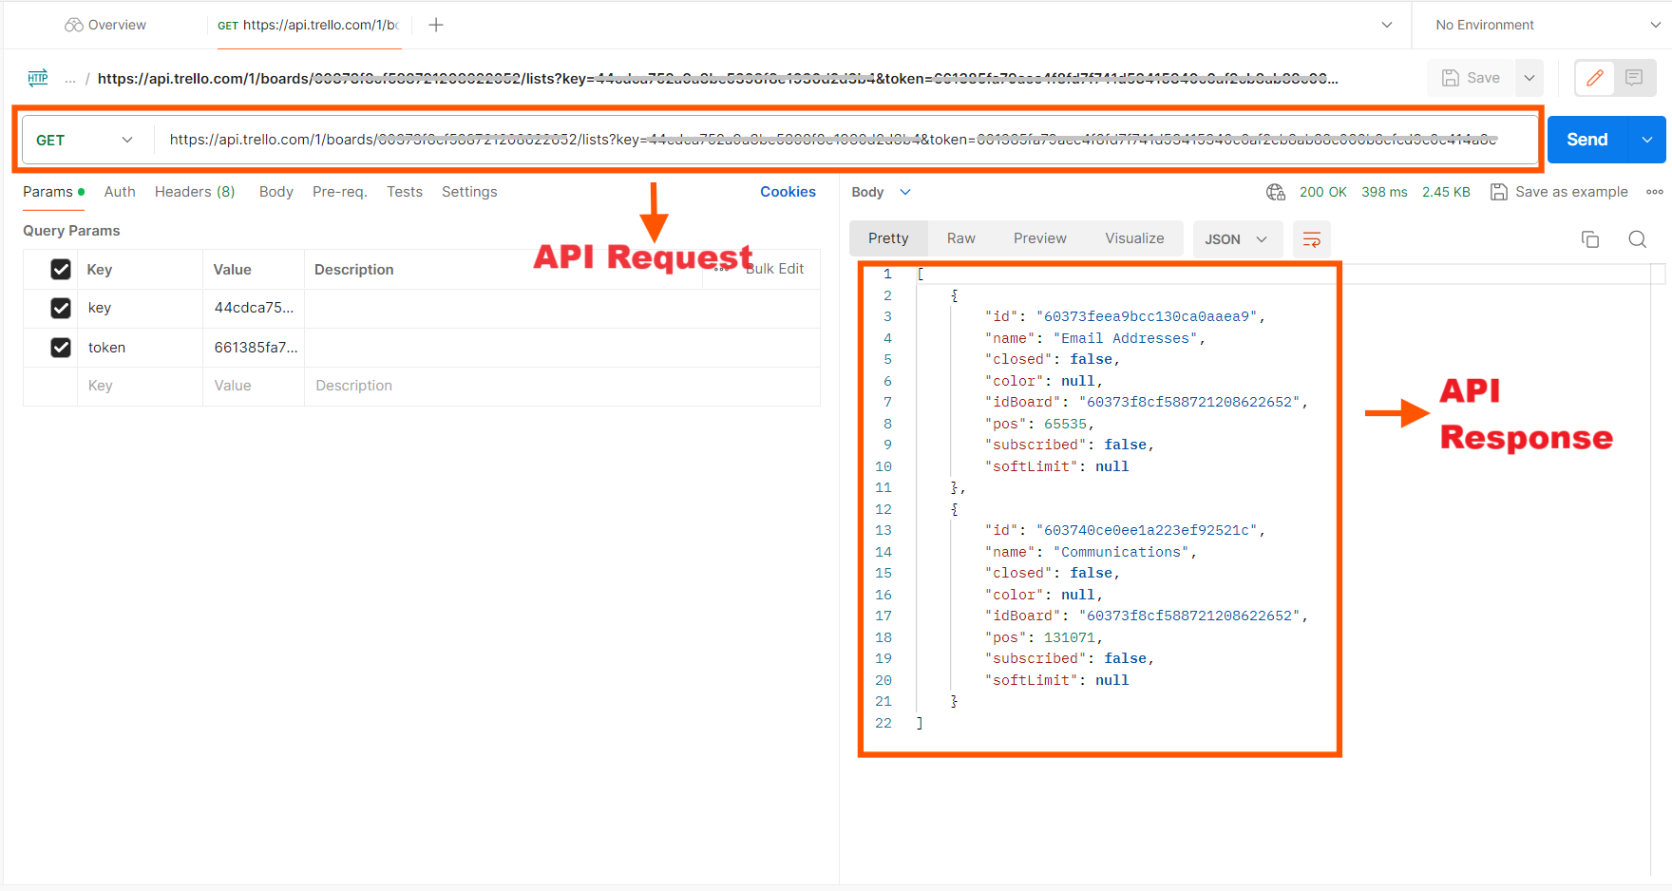Screen dimensions: 1672x891
Task: Expand the Send button options arrow
Action: (x=1648, y=139)
